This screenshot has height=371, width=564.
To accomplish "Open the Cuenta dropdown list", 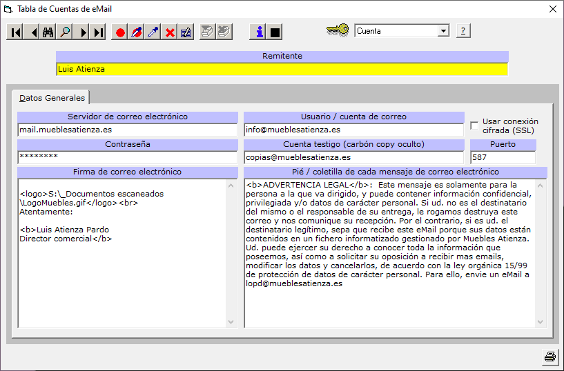I will click(x=443, y=31).
